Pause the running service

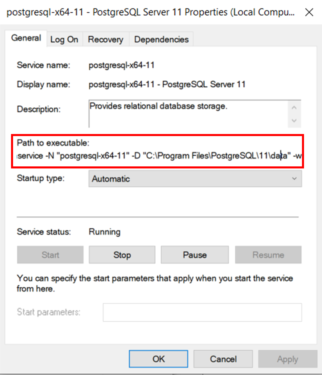195,255
